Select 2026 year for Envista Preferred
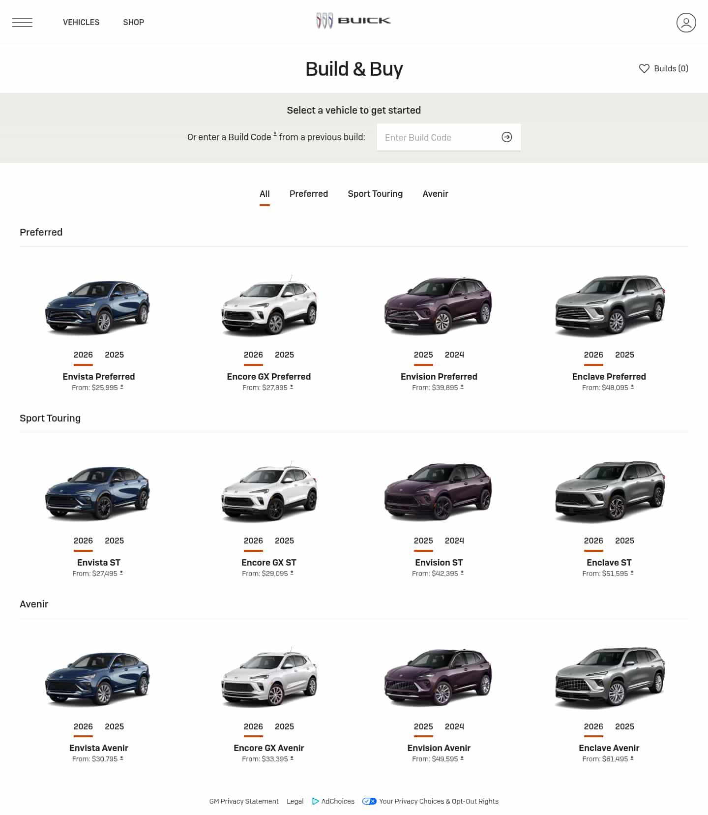The height and width of the screenshot is (815, 708). (x=83, y=355)
